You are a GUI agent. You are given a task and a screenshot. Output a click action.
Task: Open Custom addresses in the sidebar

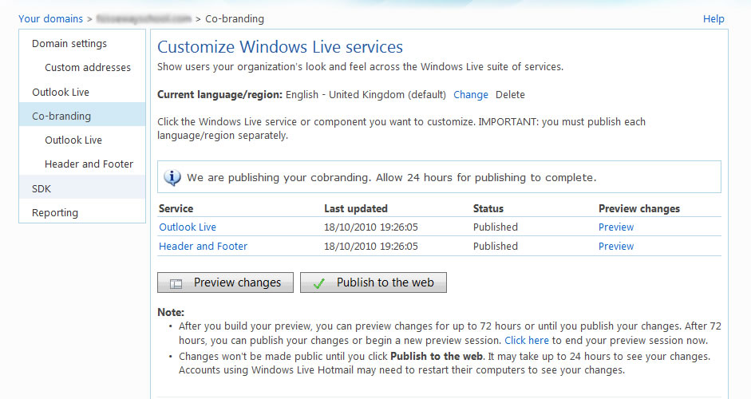88,68
